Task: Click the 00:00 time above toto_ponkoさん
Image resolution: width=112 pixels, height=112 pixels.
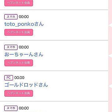Action: 24,17
